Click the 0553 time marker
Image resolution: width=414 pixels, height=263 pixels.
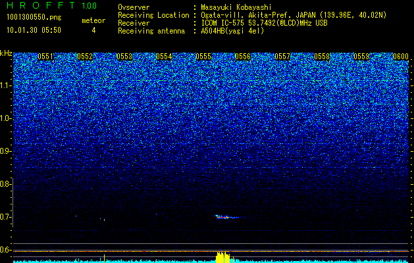point(124,57)
